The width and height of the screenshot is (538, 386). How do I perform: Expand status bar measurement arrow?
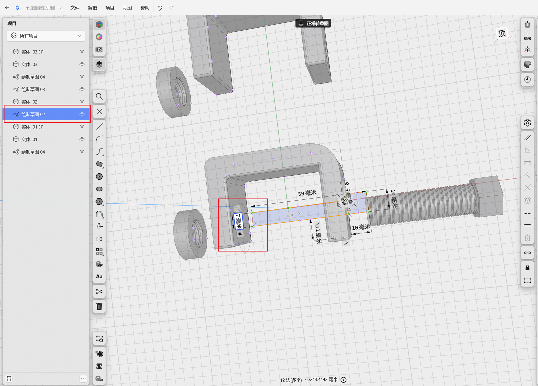[344, 380]
